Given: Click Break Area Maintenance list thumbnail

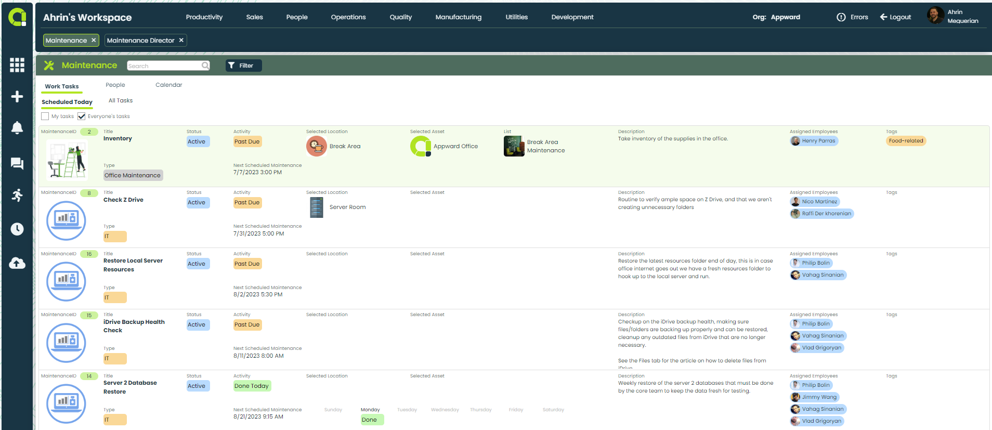Looking at the screenshot, I should click(x=514, y=146).
